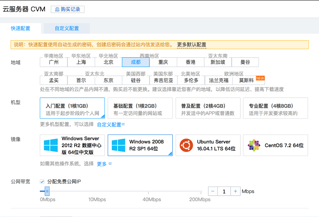This screenshot has height=217, width=319.
Task: Choose 弗吉尼亚 as the region
Action: [x=163, y=80]
